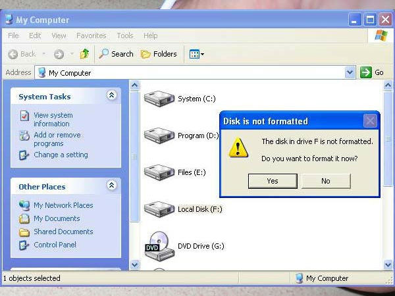Open the Back history dropdown arrow
Image resolution: width=395 pixels, height=296 pixels.
(x=44, y=54)
